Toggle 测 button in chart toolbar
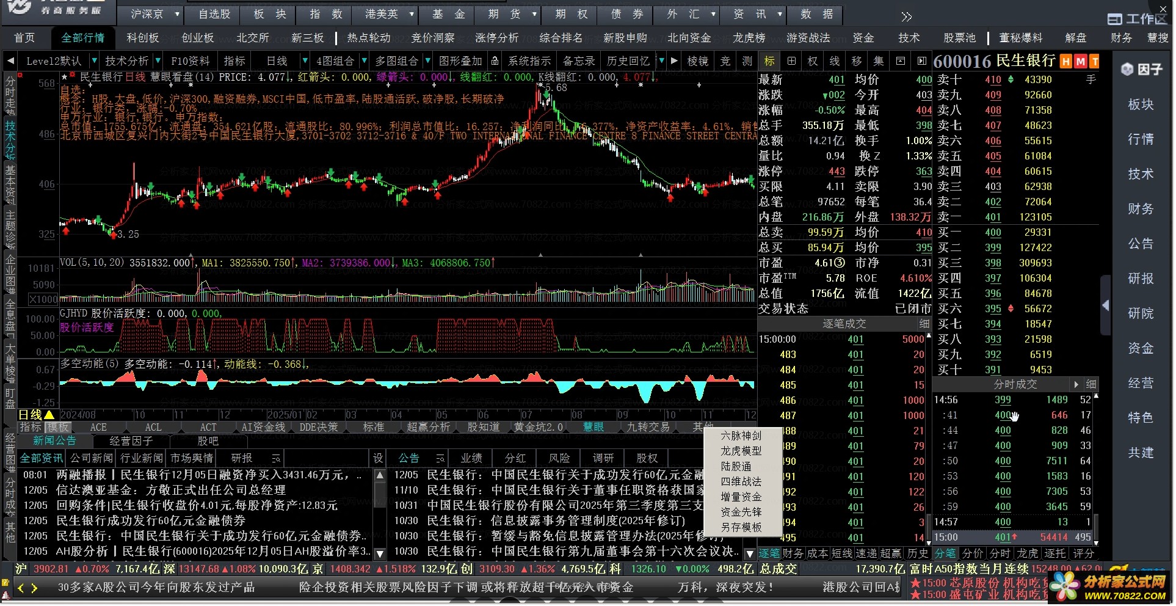 (747, 61)
